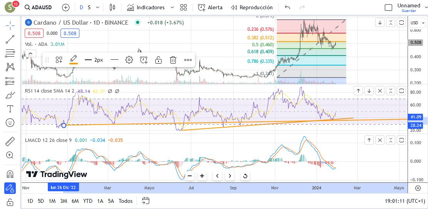The width and height of the screenshot is (428, 209).
Task: Select the D daily interval
Action: pos(81,8)
